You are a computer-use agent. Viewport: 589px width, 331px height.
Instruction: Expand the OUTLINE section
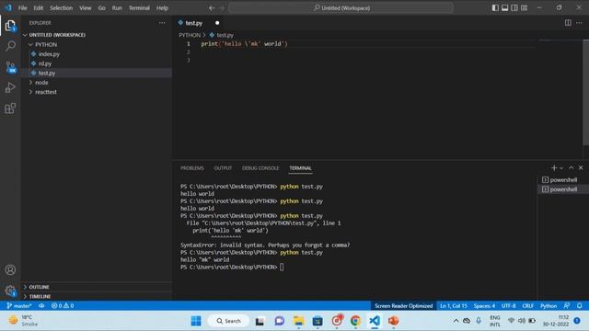click(x=97, y=287)
